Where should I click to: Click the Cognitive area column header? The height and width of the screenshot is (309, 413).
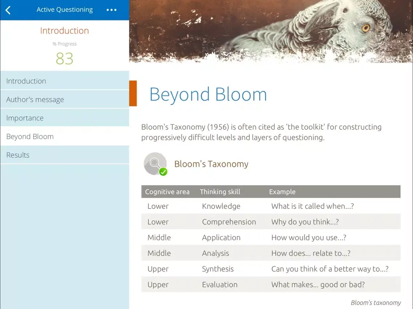(167, 192)
